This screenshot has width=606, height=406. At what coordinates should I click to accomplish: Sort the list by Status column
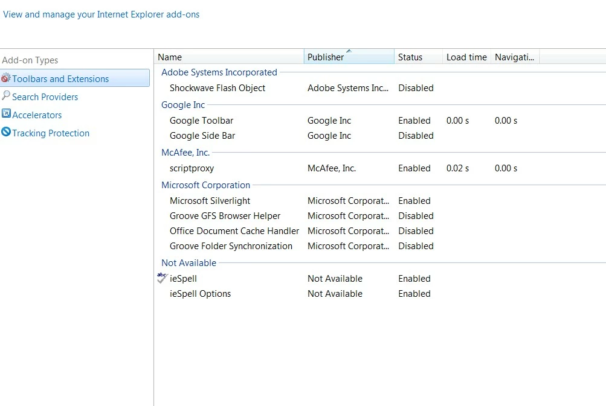[x=417, y=57]
